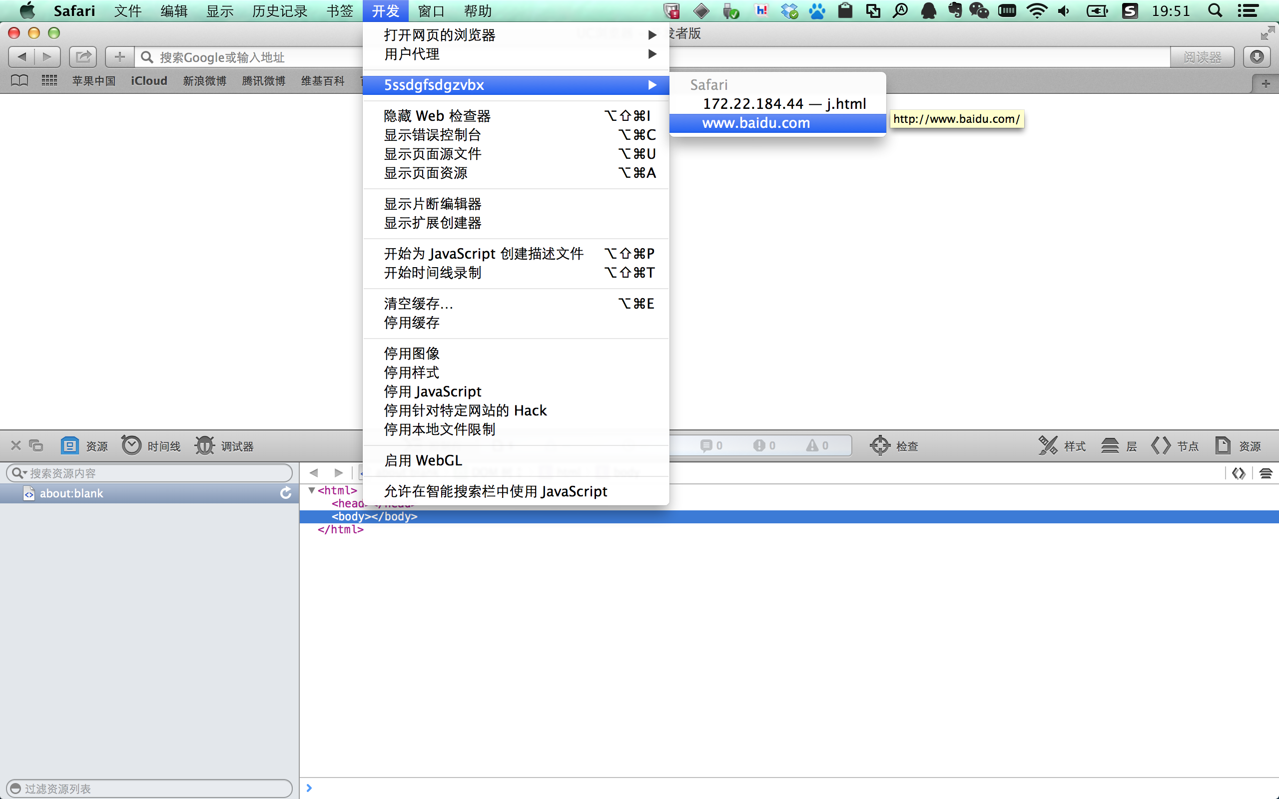The width and height of the screenshot is (1279, 799).
Task: Open Spotlight search in menu bar
Action: pos(1215,10)
